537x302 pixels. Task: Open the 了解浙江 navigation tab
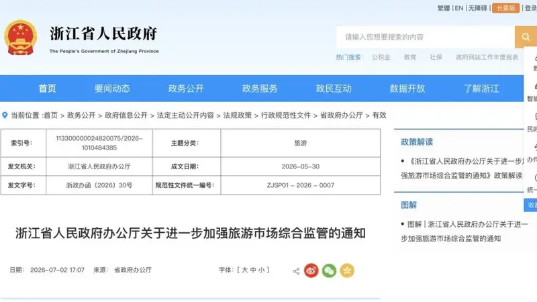coord(481,89)
